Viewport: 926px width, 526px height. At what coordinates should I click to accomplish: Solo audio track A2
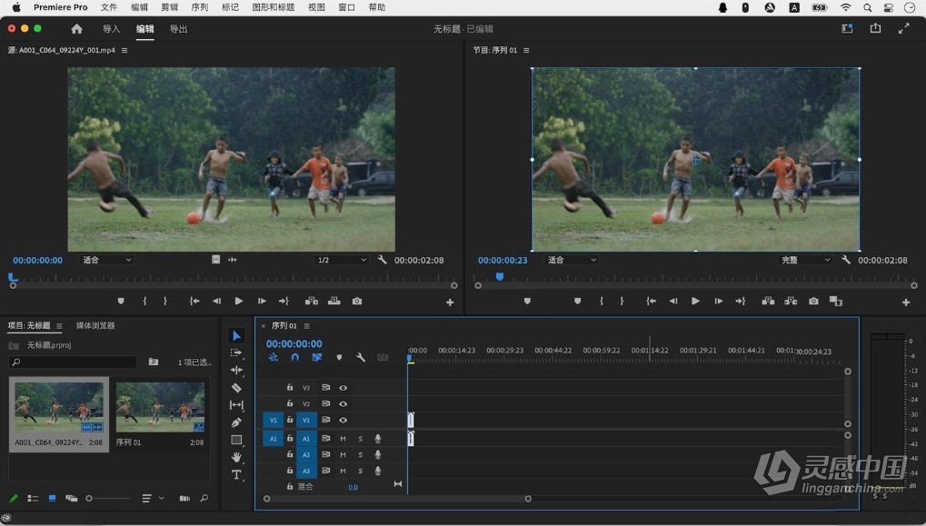360,454
